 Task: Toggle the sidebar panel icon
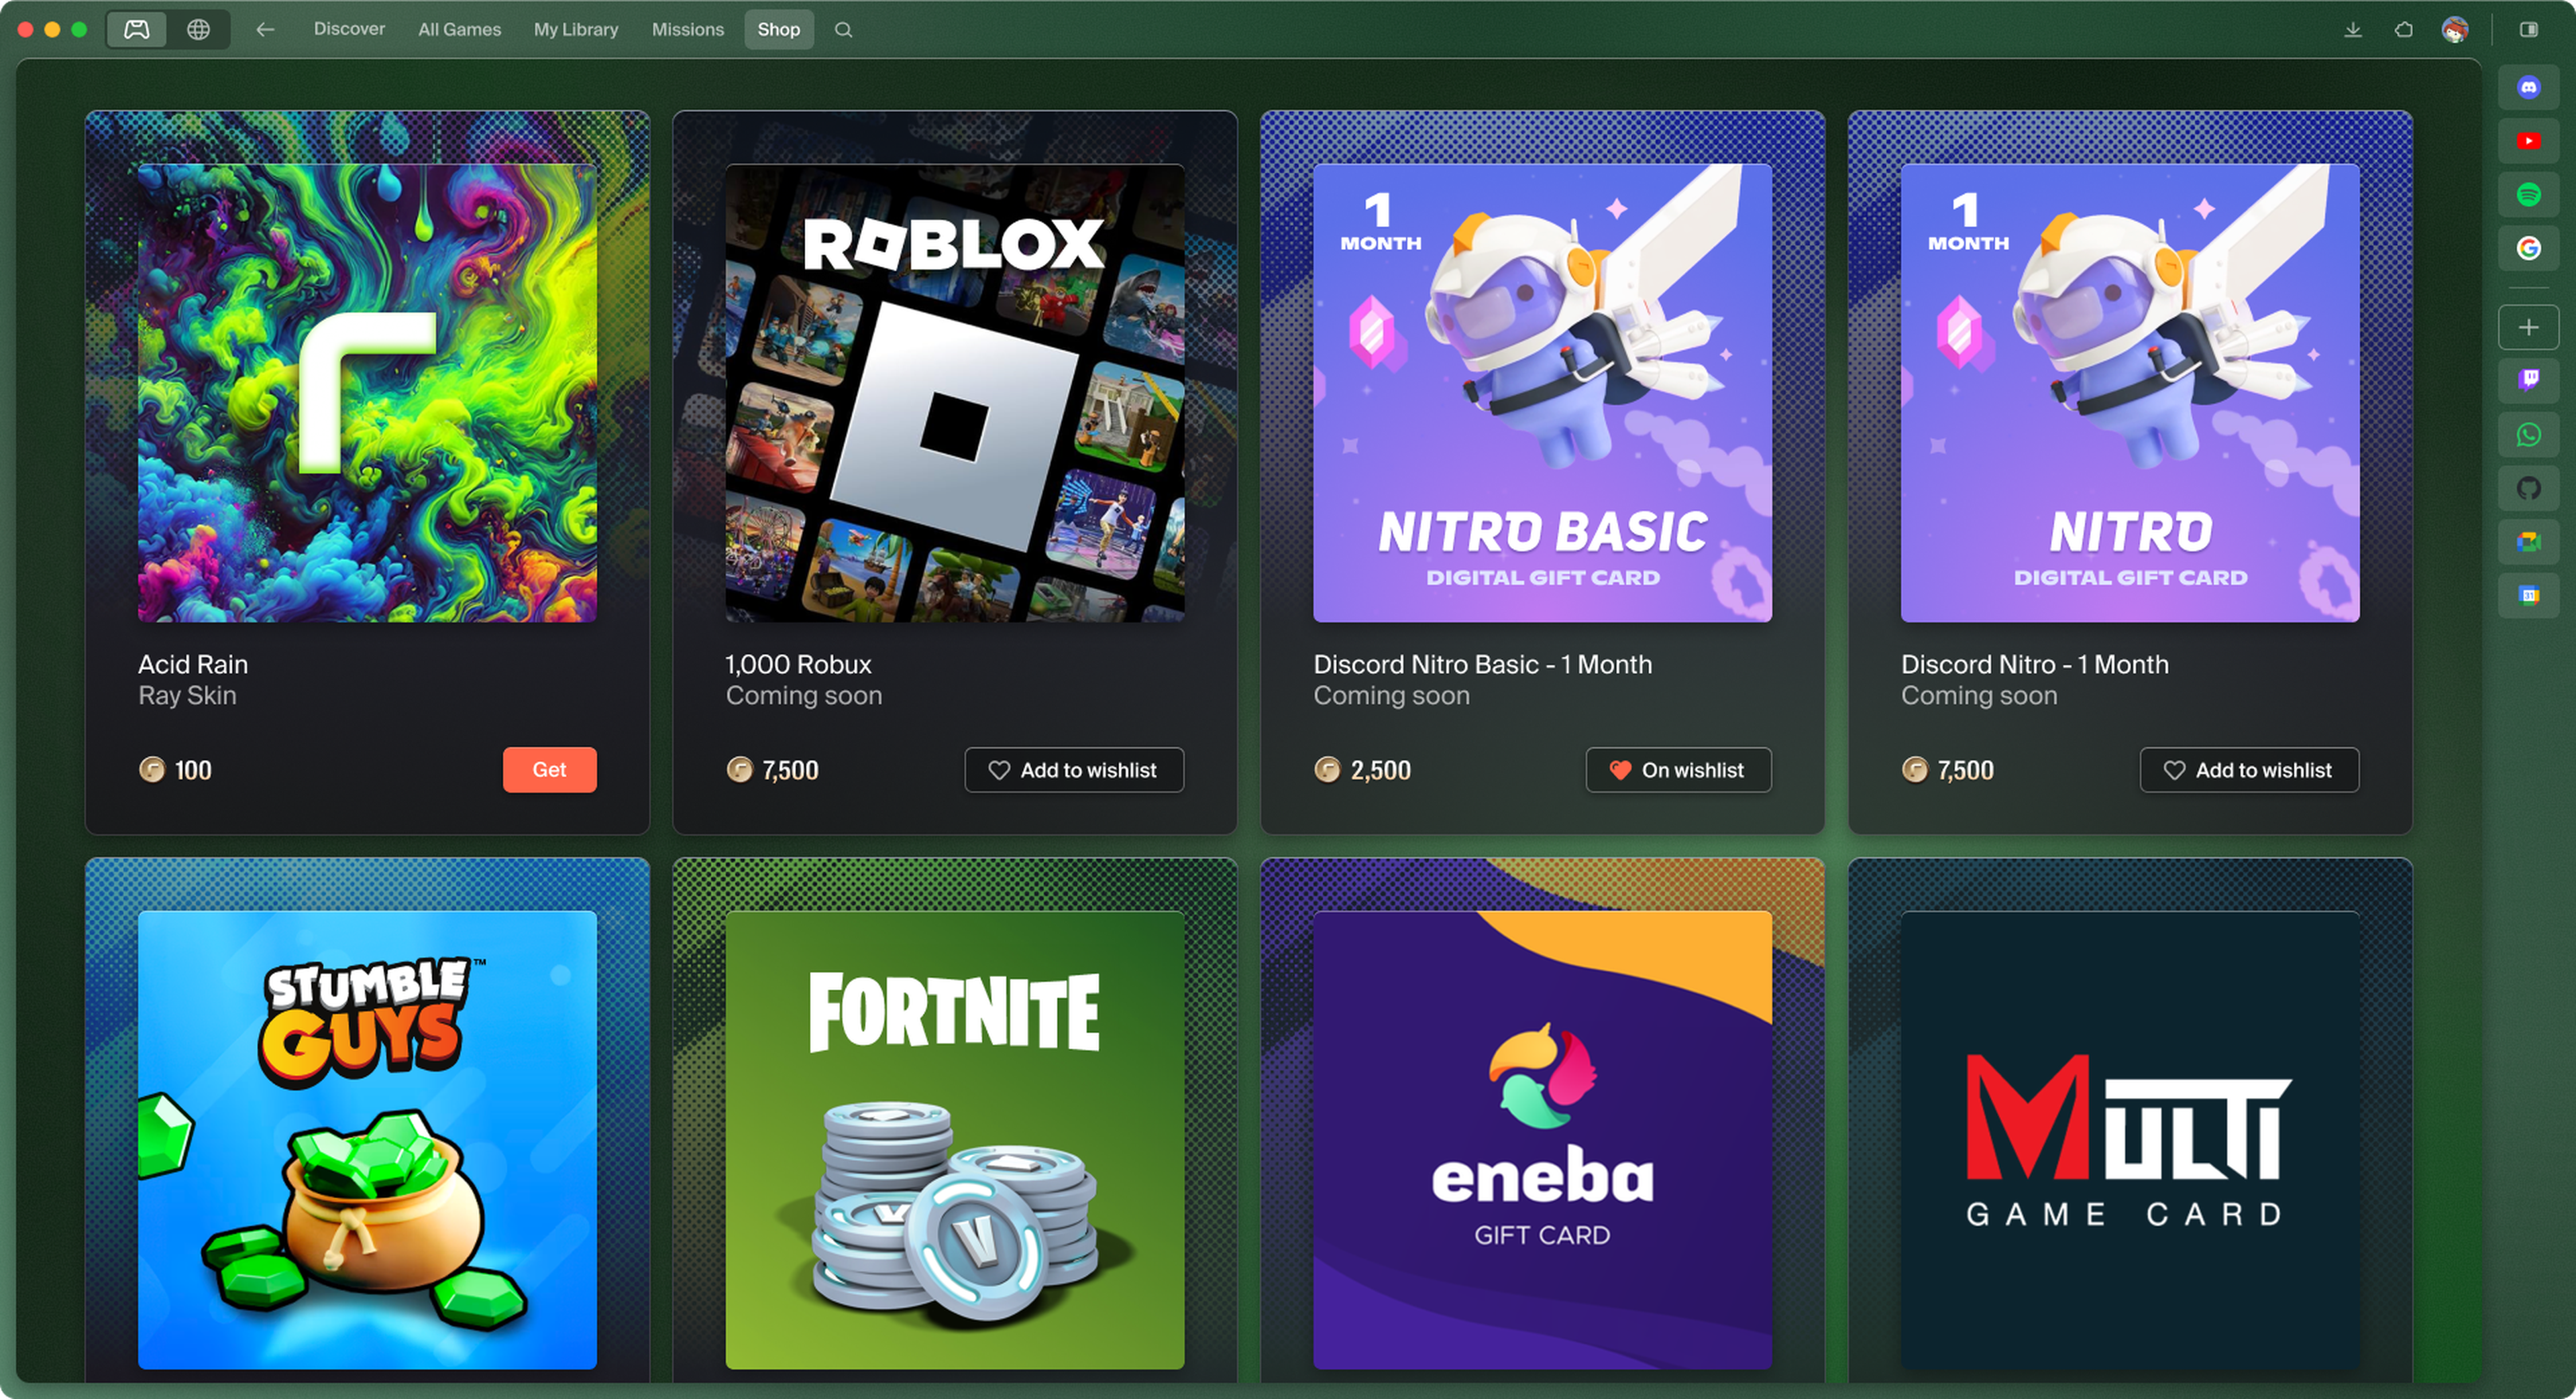[2529, 29]
